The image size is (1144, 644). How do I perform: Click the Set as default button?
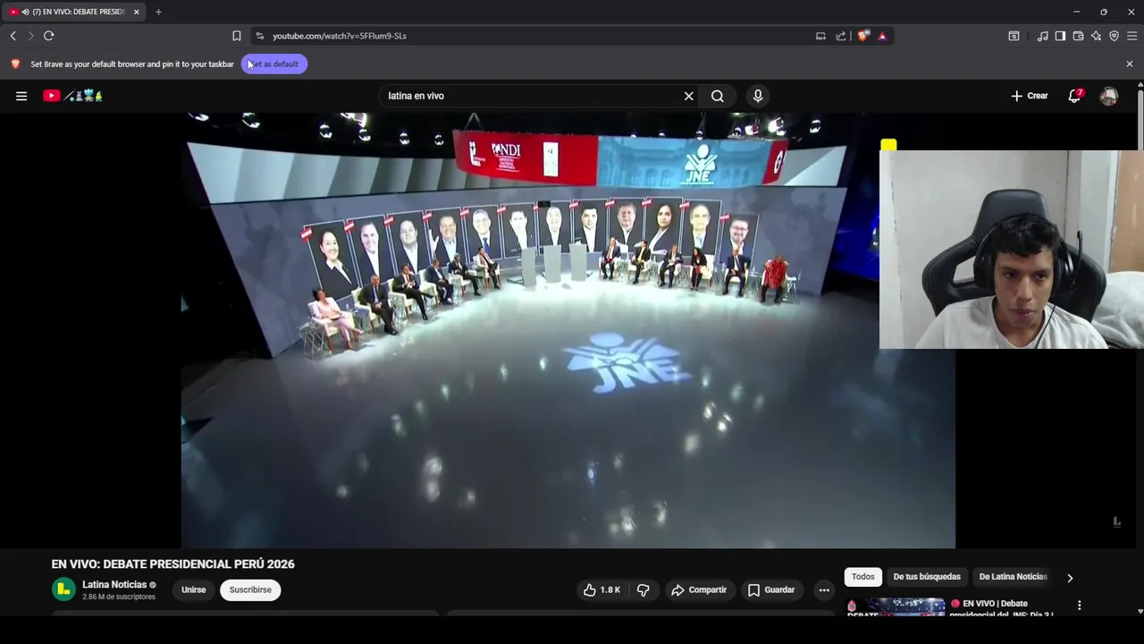coord(273,64)
